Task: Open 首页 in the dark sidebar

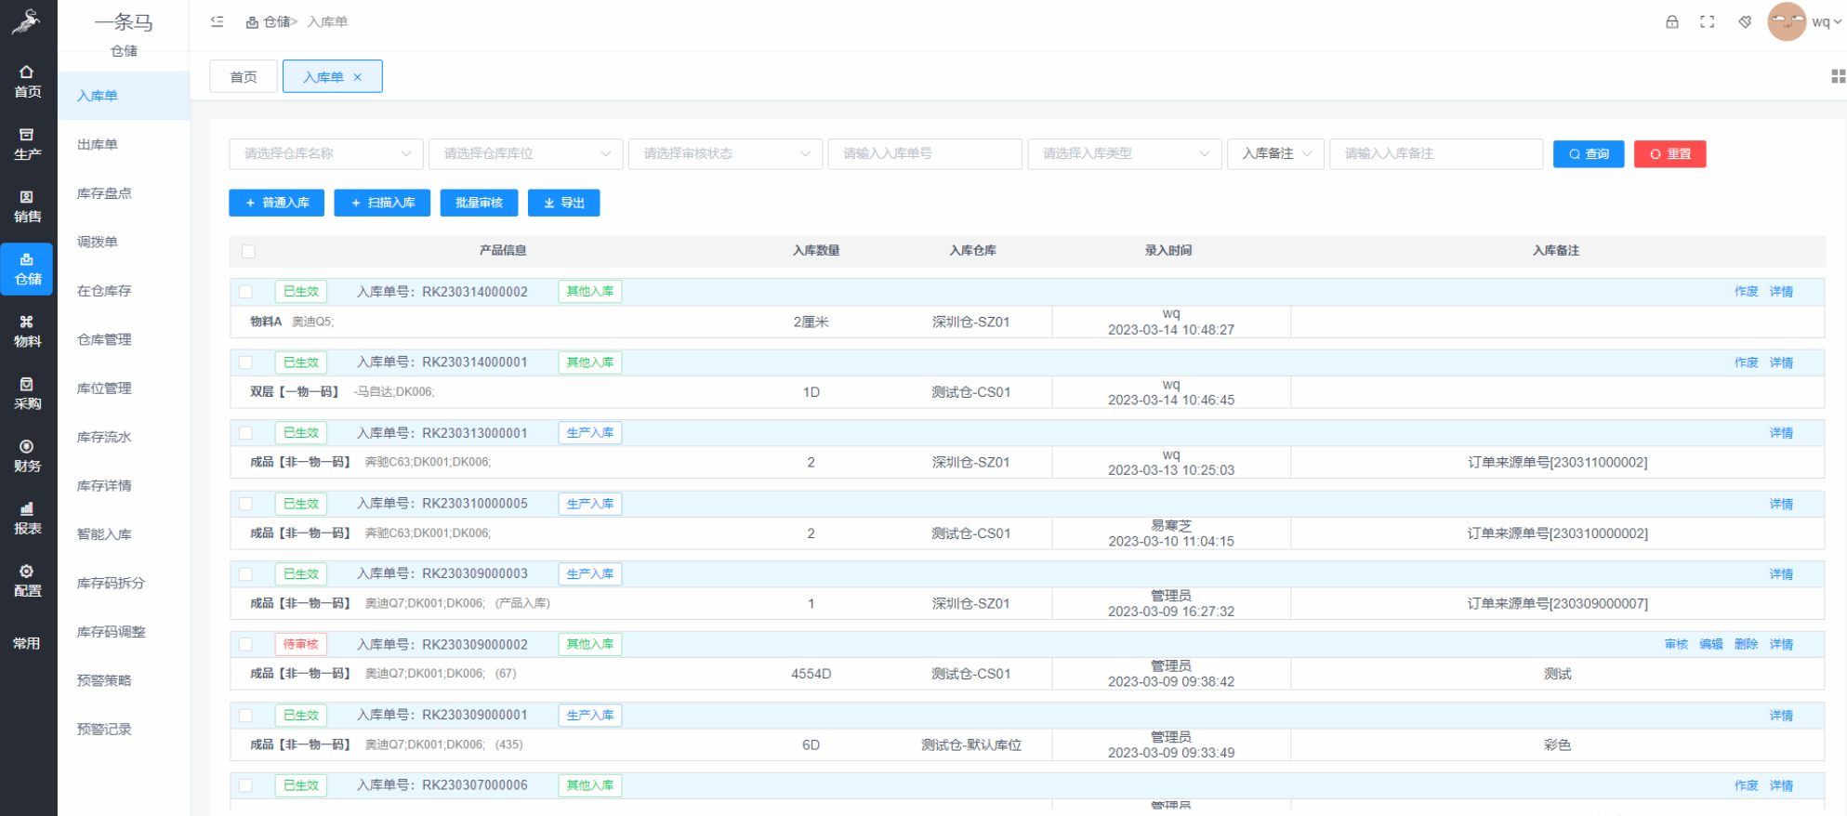Action: tap(28, 82)
